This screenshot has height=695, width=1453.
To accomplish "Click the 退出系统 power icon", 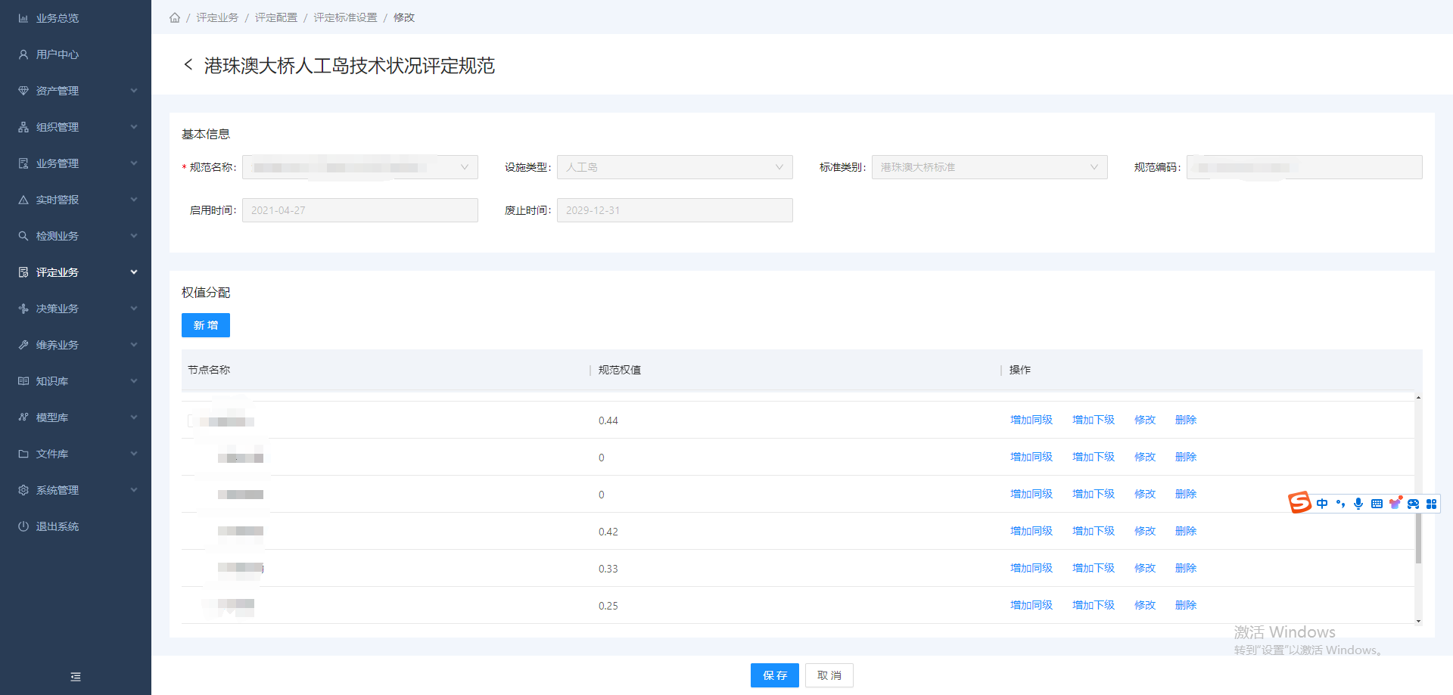I will 23,526.
